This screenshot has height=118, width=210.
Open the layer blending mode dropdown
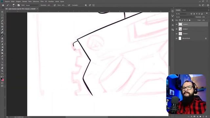click(x=185, y=17)
